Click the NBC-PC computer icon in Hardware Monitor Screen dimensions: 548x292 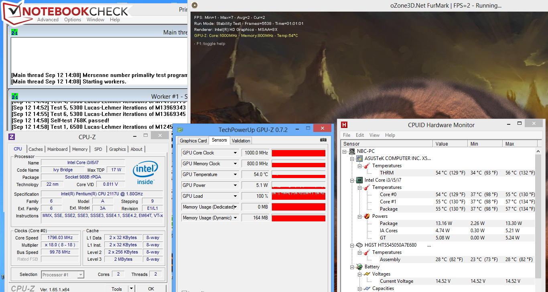coord(353,151)
